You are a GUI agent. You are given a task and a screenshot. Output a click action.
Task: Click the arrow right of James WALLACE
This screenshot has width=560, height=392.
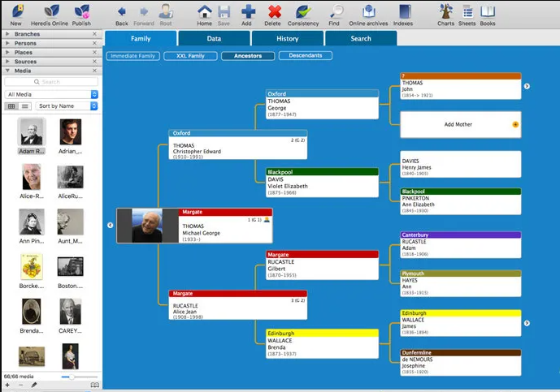pos(527,323)
